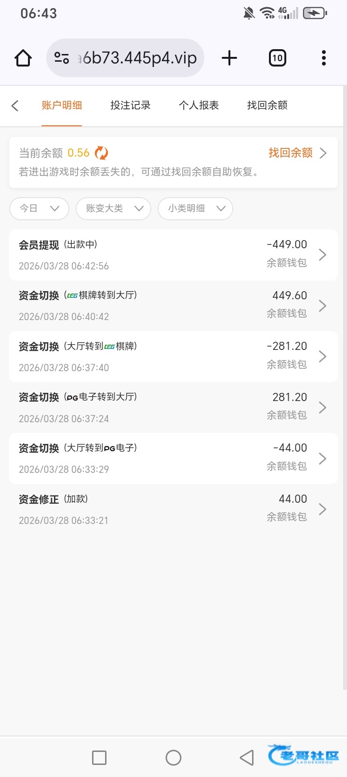Open the browser three-dot menu

(323, 58)
